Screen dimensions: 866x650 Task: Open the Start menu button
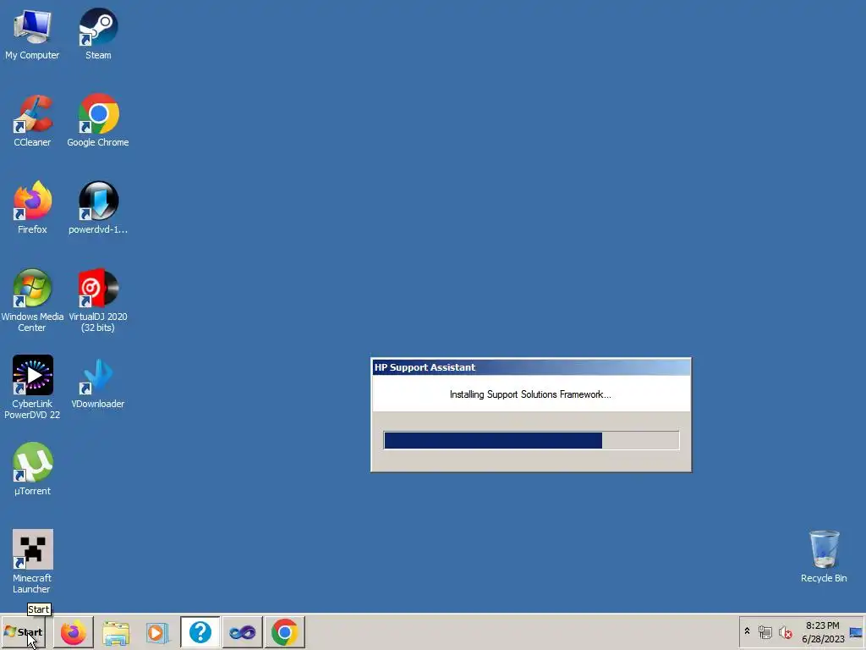[x=23, y=631]
